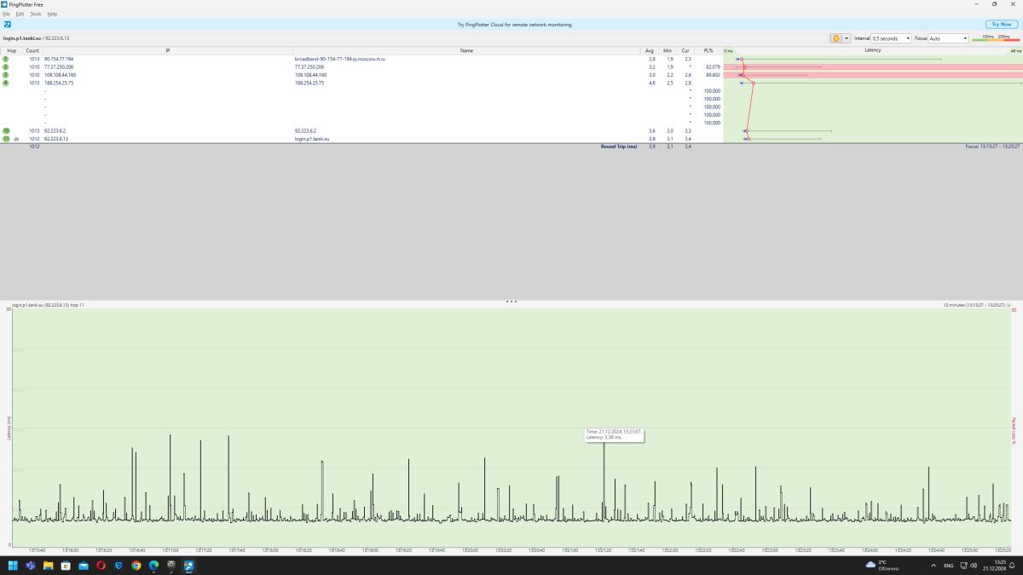This screenshot has height=575, width=1023.
Task: Click the Try Now button
Action: click(1001, 25)
